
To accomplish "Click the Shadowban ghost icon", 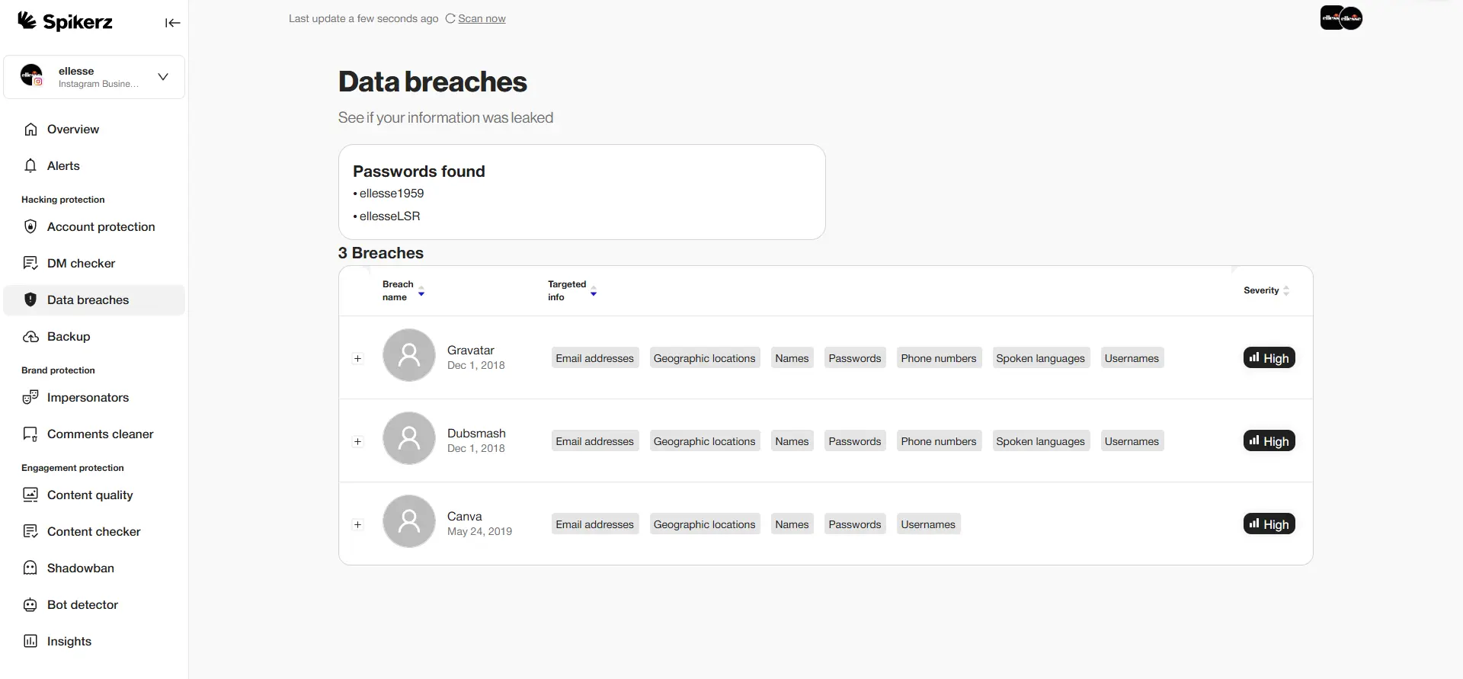I will click(x=30, y=569).
